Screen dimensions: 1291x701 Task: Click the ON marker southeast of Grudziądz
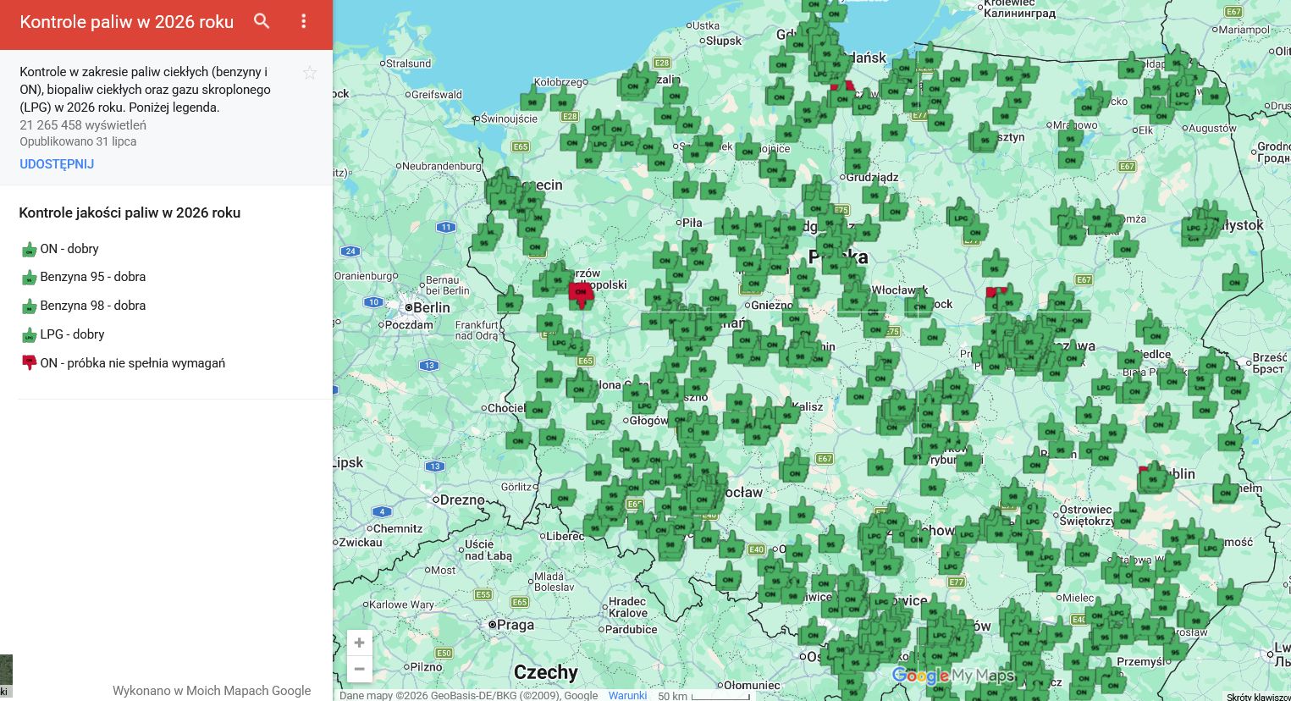[895, 208]
